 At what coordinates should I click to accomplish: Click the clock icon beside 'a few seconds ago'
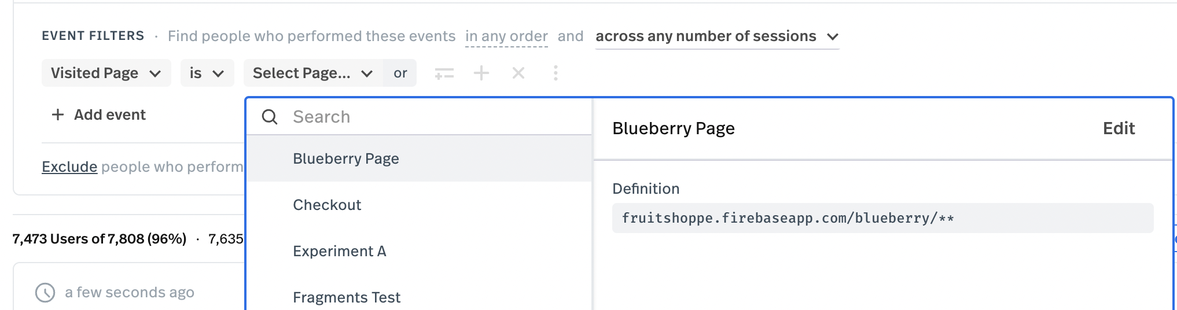(x=45, y=293)
